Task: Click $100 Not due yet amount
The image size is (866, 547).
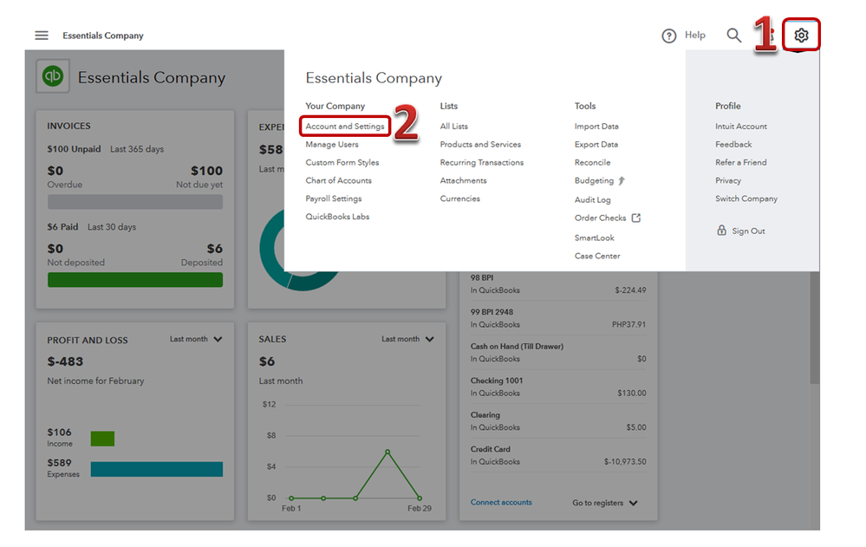Action: click(206, 171)
